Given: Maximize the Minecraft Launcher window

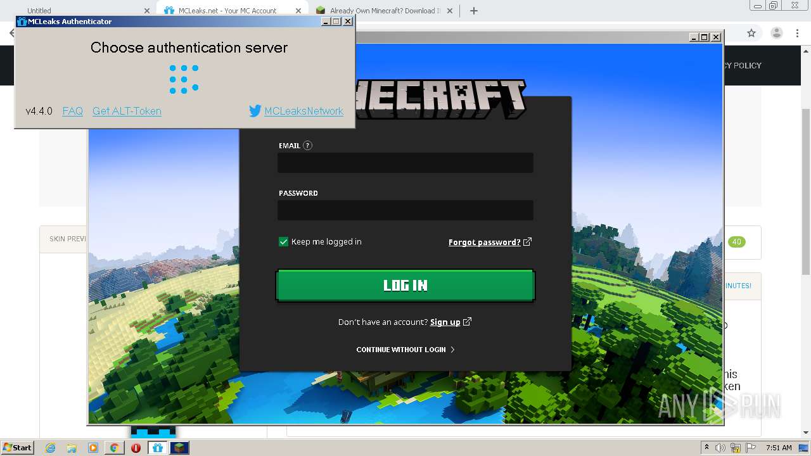Looking at the screenshot, I should tap(705, 37).
